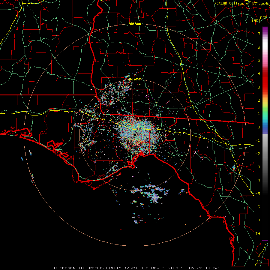
Task: Click the -2 dB value on the color scale
Action: (258, 154)
